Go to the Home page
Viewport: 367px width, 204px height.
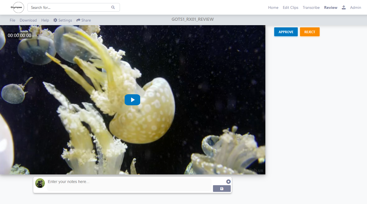point(273,7)
